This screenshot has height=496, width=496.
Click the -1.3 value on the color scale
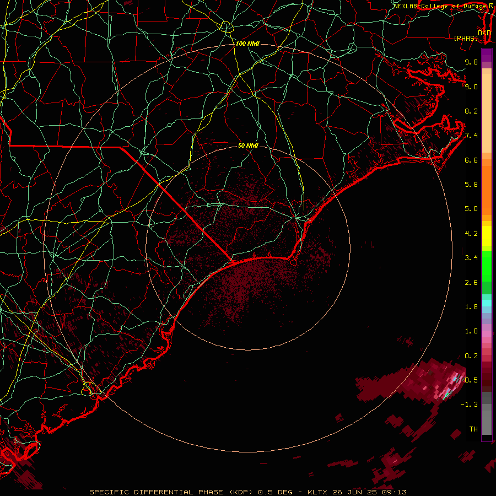(470, 405)
